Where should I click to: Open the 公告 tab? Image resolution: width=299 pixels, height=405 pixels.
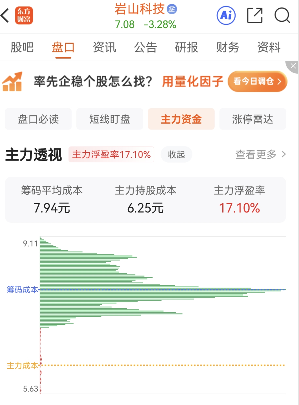(x=145, y=47)
